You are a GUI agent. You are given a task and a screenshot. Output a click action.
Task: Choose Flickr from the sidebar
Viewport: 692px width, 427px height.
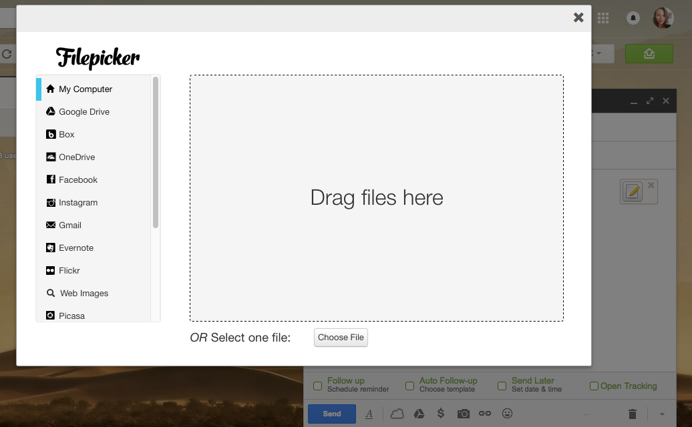click(x=94, y=271)
